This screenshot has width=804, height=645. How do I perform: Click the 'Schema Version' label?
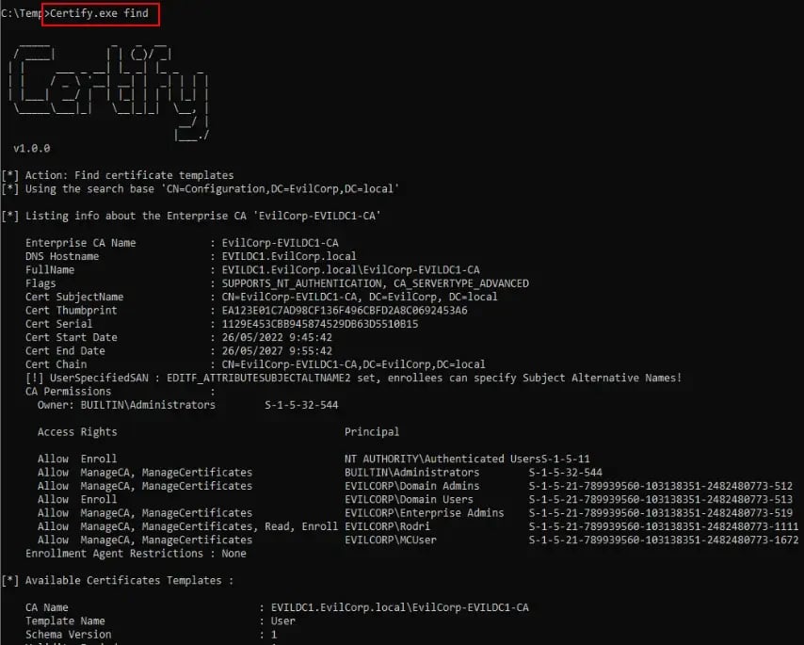[x=68, y=635]
